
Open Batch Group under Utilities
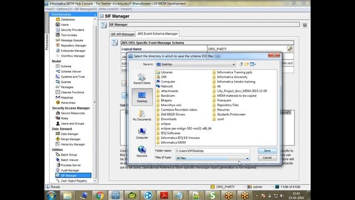[x=69, y=155]
